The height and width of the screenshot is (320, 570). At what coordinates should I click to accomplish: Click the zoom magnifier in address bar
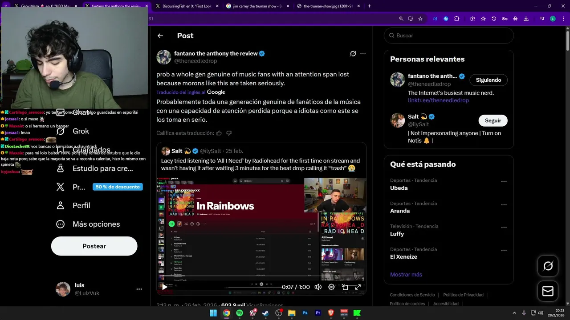point(401,19)
